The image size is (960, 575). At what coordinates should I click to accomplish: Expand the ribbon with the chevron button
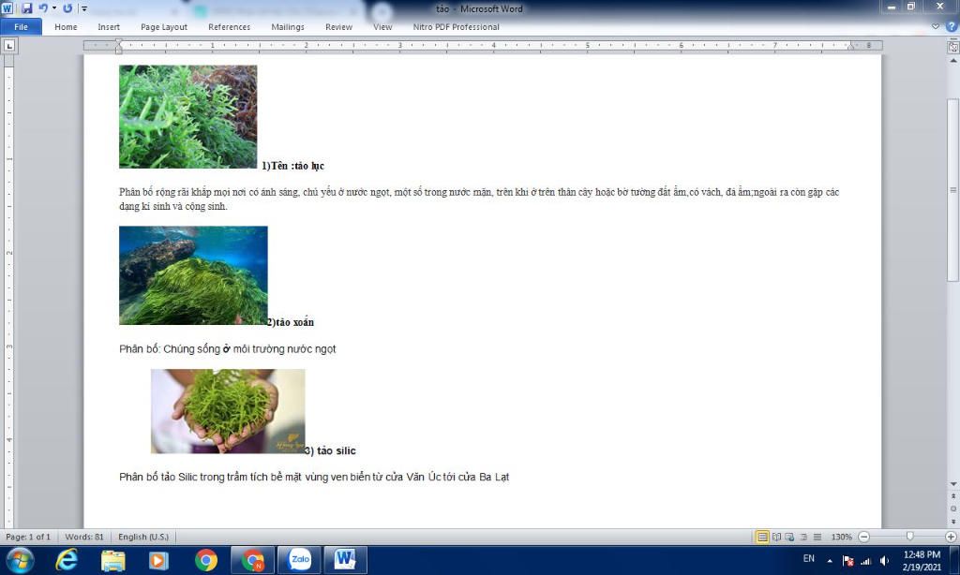(x=935, y=26)
